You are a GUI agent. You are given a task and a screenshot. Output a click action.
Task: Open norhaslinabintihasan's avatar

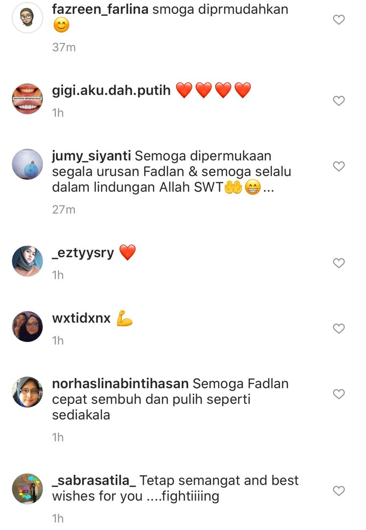tap(27, 392)
